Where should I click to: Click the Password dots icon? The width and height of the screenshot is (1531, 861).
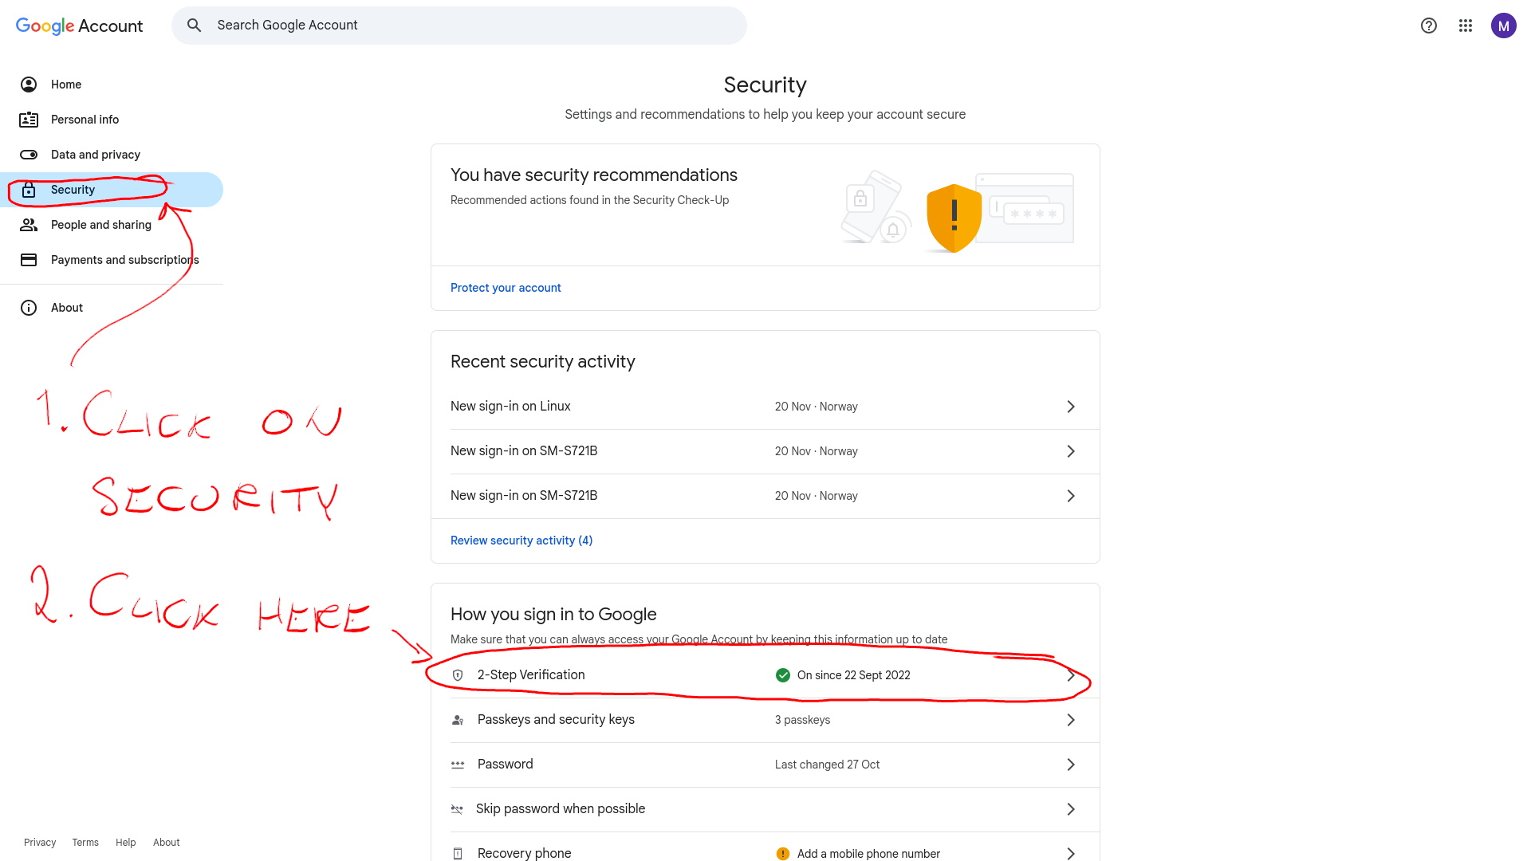point(458,765)
